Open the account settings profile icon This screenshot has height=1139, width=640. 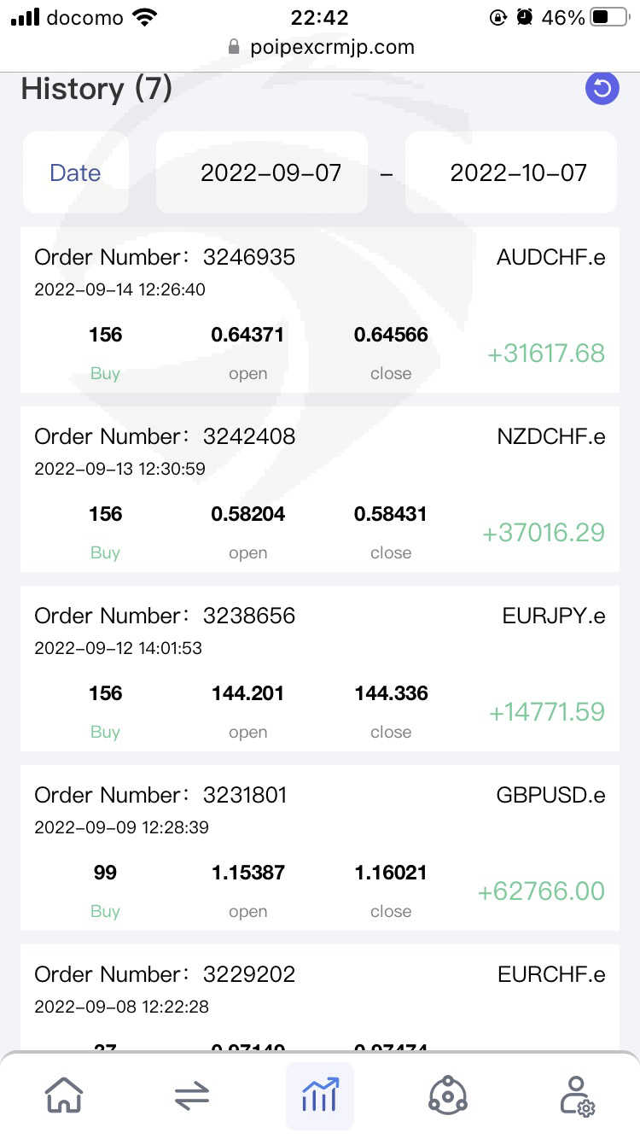click(577, 1095)
